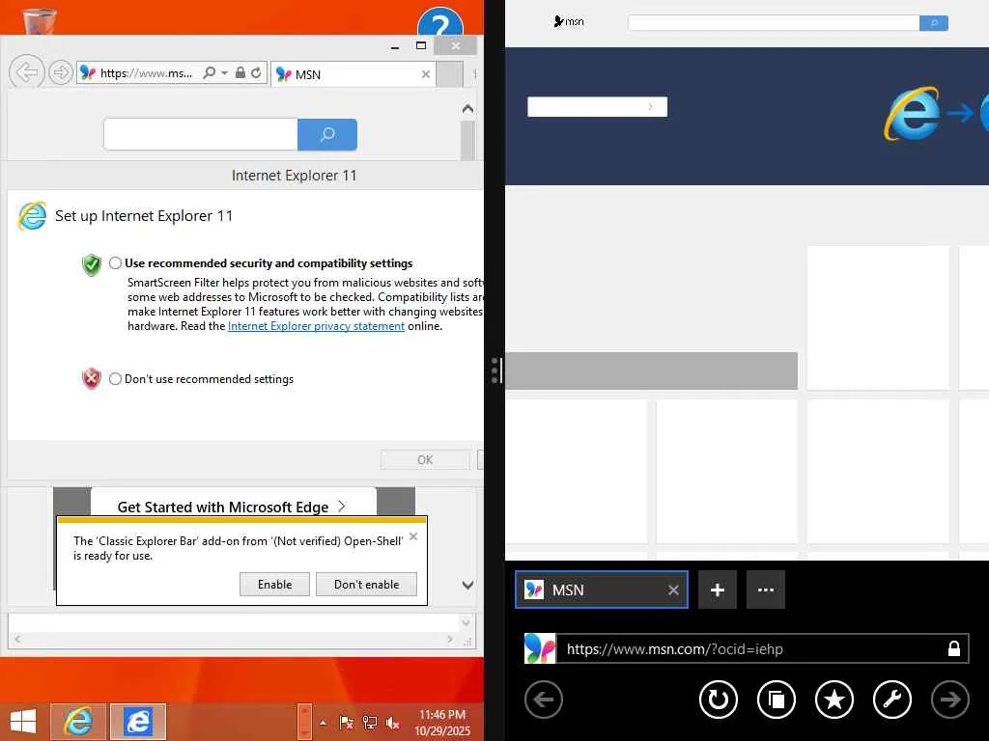Image resolution: width=989 pixels, height=741 pixels.
Task: Select Use recommended security and compatibility settings
Action: pos(115,262)
